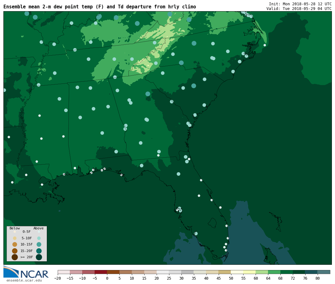The image size is (335, 284).
Task: Click the 'Above' legend column header
Action: point(38,228)
